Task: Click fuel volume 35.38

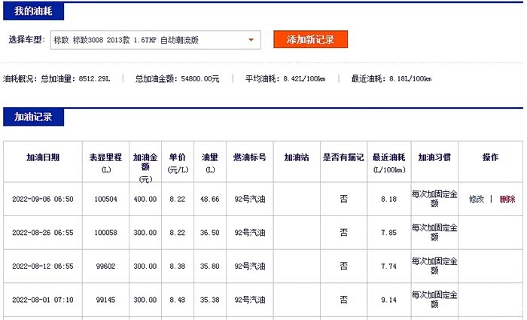Action: pyautogui.click(x=210, y=300)
